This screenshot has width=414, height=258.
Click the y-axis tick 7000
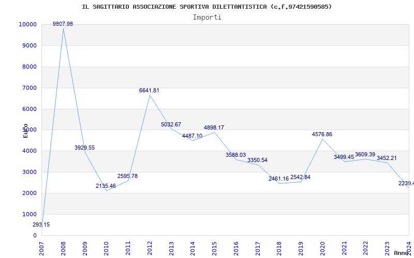(x=29, y=88)
